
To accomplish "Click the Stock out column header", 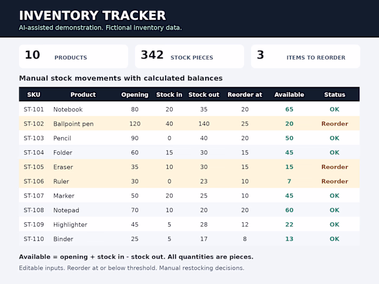I will click(x=204, y=95).
